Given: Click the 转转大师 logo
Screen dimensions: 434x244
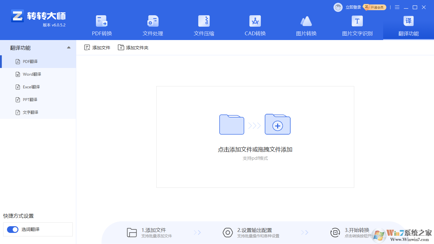Looking at the screenshot, I should 38,16.
